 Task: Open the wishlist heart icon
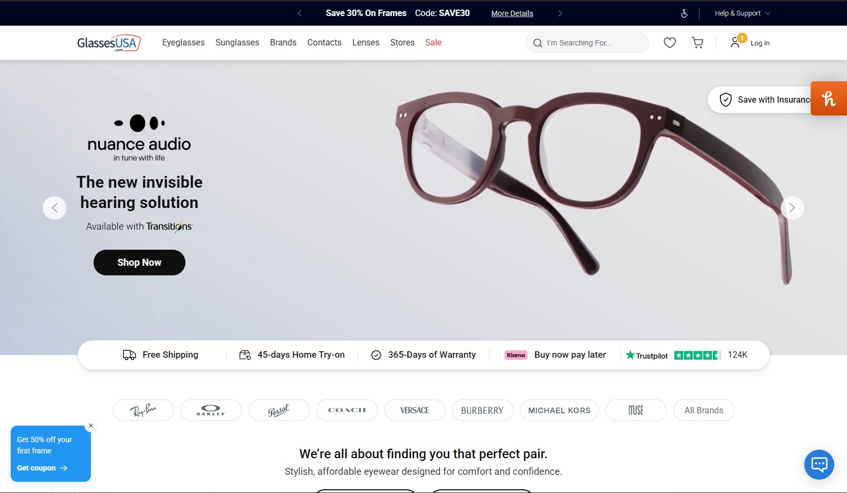pos(670,43)
